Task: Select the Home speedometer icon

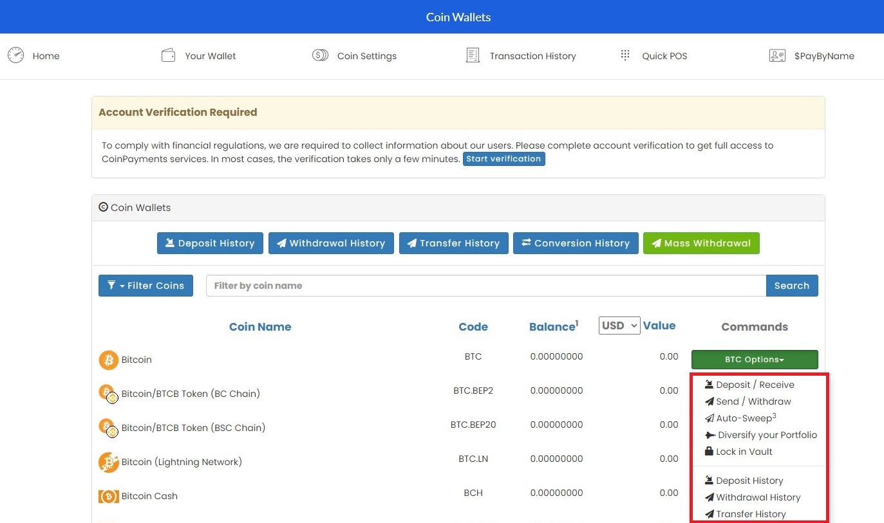Action: pos(16,56)
